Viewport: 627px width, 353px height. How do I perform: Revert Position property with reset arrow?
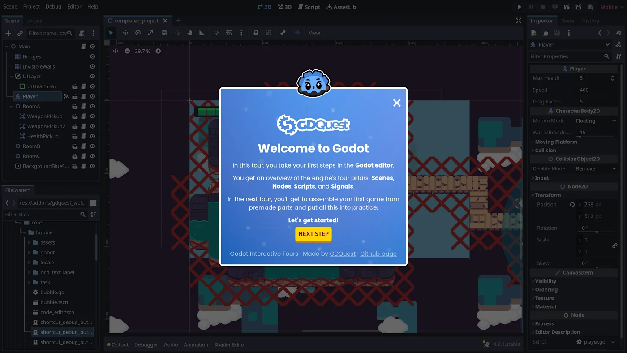pos(572,205)
